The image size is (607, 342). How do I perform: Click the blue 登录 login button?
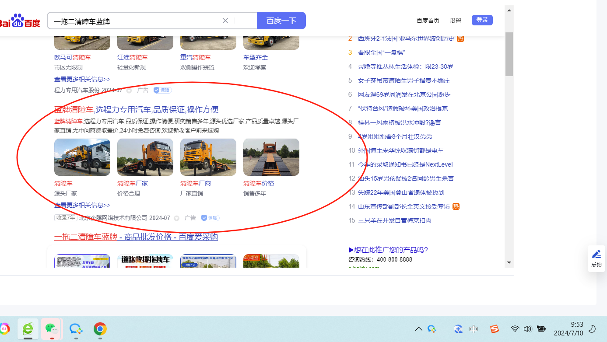[482, 20]
